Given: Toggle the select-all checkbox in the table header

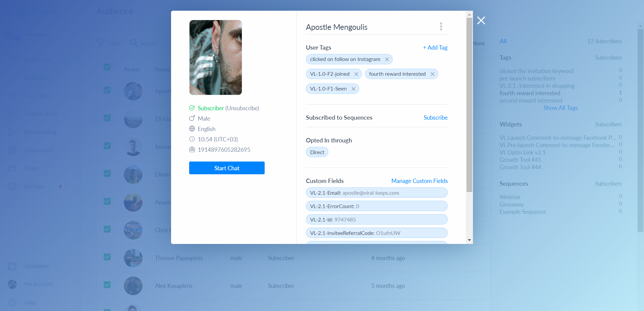Looking at the screenshot, I should click(107, 67).
